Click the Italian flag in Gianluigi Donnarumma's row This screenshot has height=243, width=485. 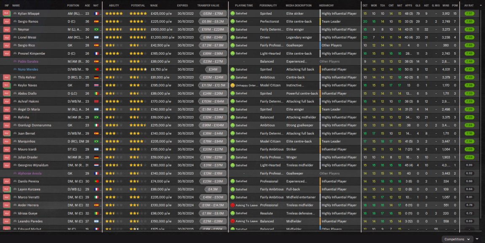(x=96, y=125)
